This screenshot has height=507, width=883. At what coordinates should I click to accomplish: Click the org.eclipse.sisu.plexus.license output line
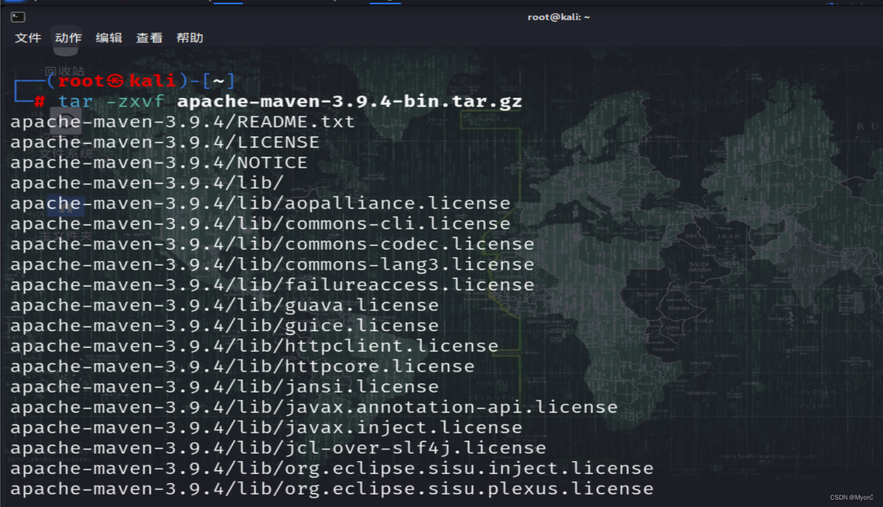[331, 488]
